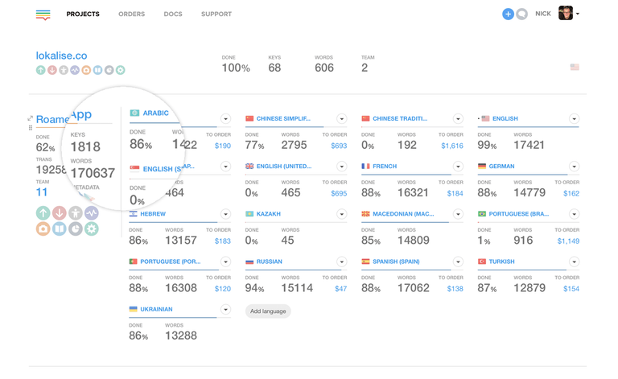618x379 pixels.
Task: Click the Add language button
Action: pos(268,311)
